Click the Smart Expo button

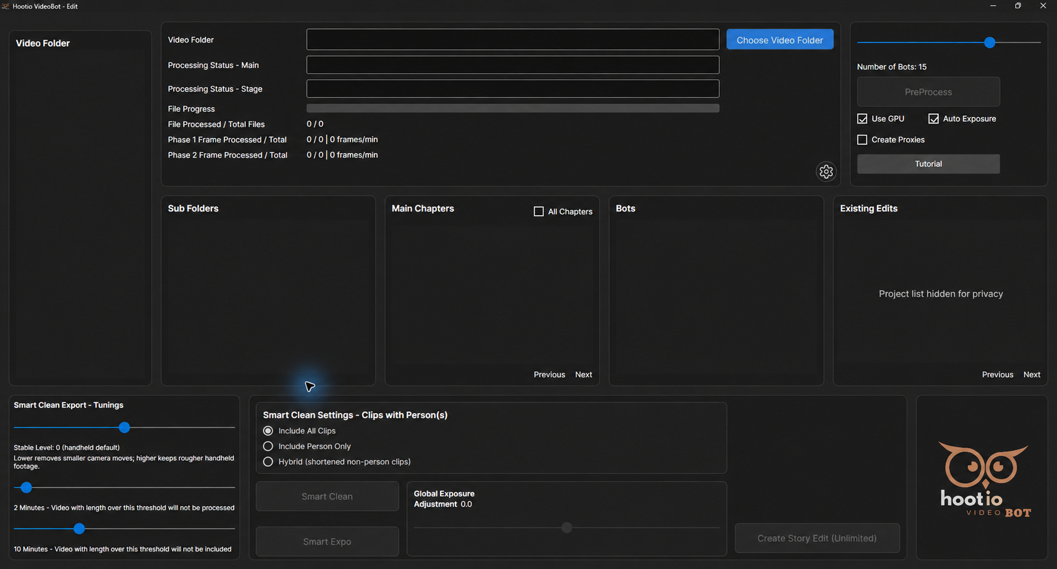point(327,541)
